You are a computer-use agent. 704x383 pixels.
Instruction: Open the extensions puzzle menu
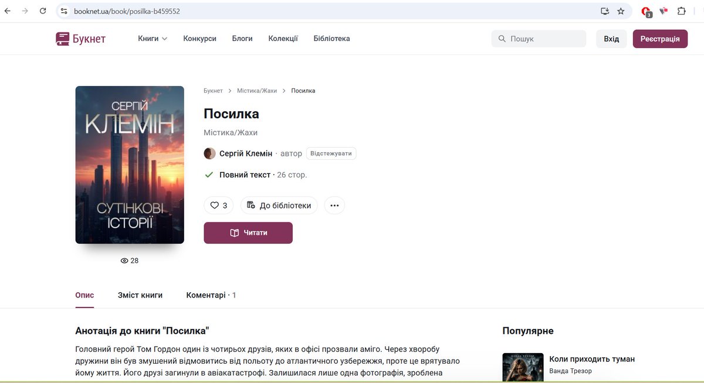coord(681,11)
